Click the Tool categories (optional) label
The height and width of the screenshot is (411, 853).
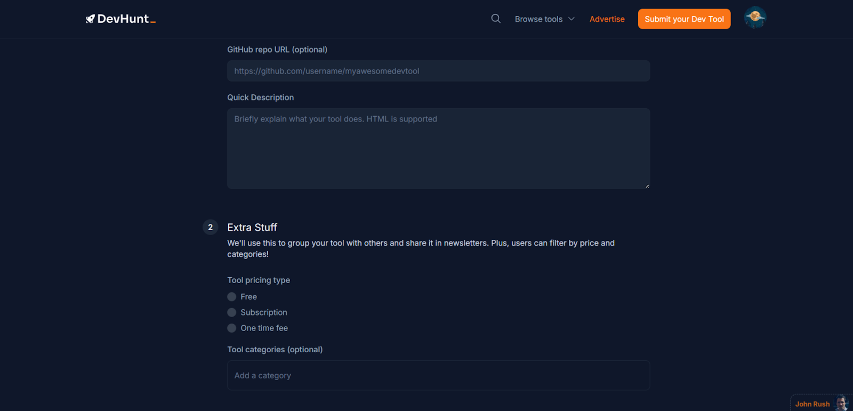[275, 350]
